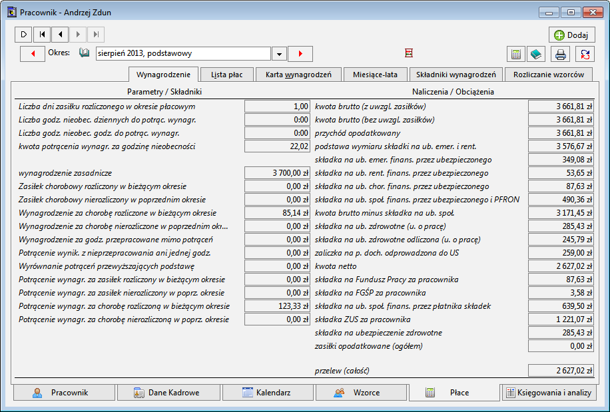Click the Liczba dni zasiłku value field 1,00
Viewport: 610px width, 412px height.
278,106
